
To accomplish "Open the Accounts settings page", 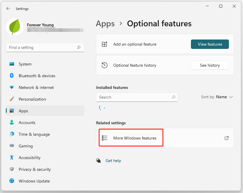I will click(27, 123).
